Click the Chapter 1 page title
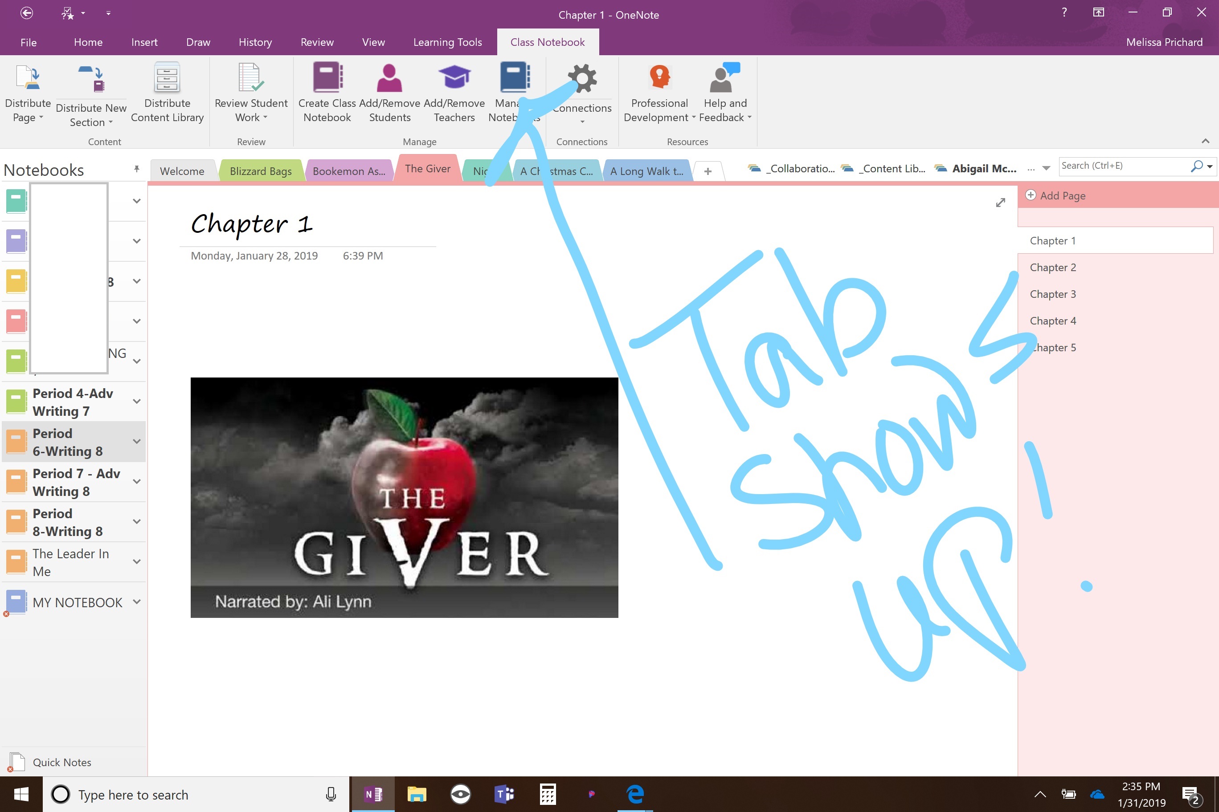This screenshot has width=1219, height=812. 251,224
